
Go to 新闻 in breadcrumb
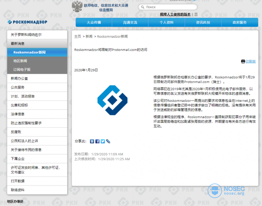[89, 36]
